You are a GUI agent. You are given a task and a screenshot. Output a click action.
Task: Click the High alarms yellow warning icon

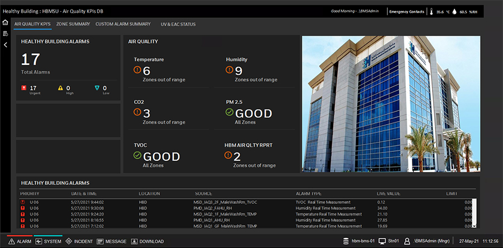[x=60, y=88]
